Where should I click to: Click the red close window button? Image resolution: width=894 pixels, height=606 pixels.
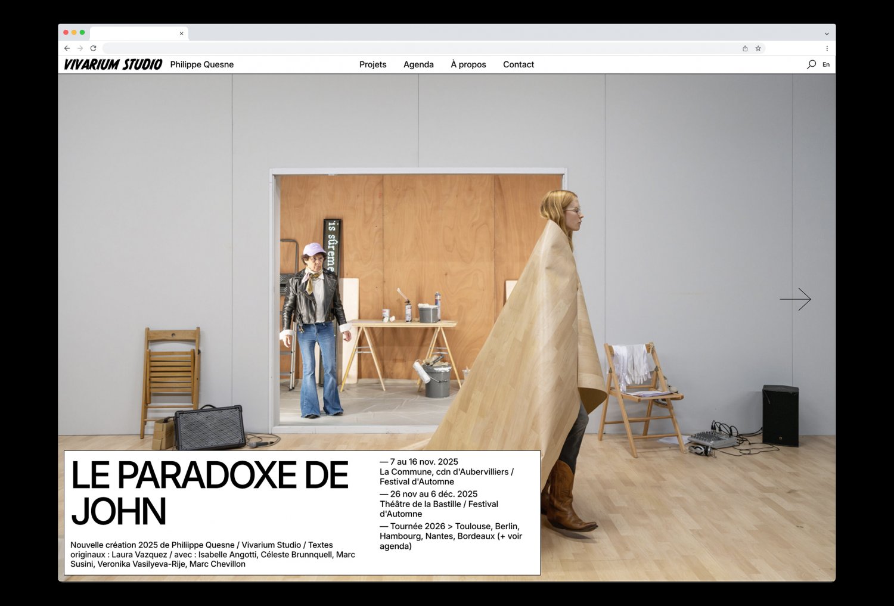[66, 33]
